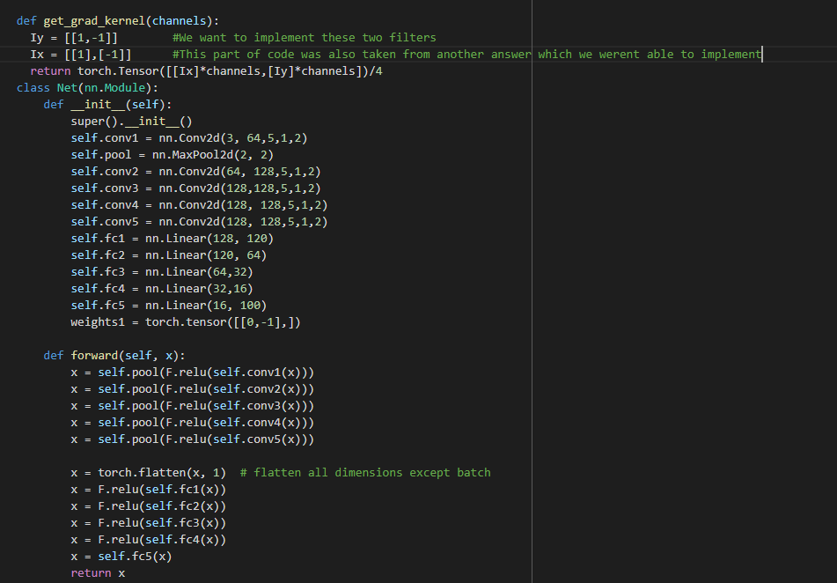The height and width of the screenshot is (583, 837).
Task: Click the self.conv3 assignment in __init__
Action: [195, 188]
